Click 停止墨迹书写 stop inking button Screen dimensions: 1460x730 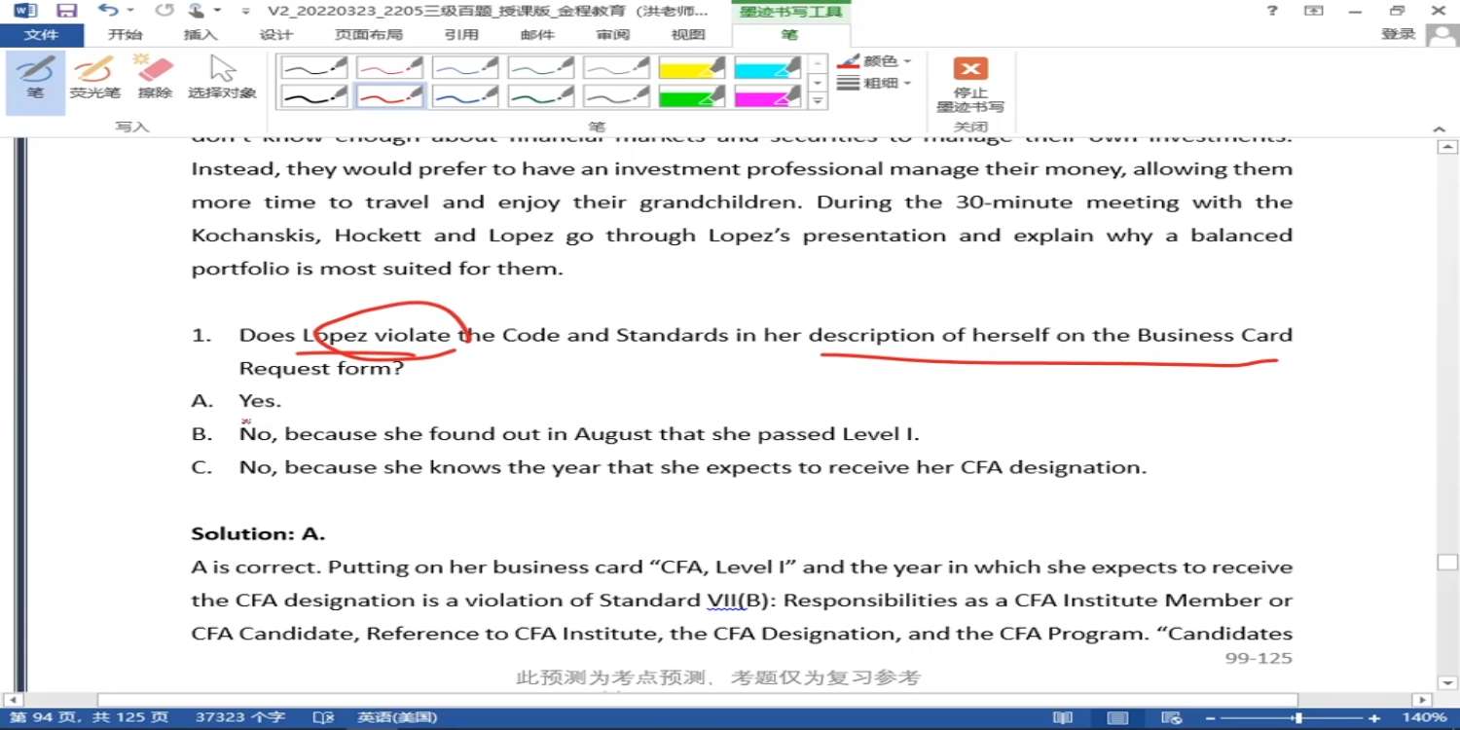coord(969,84)
